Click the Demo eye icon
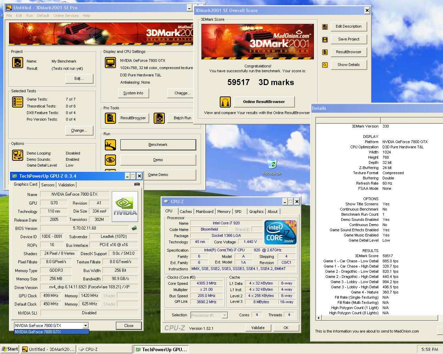This screenshot has width=443, height=354. [x=110, y=160]
